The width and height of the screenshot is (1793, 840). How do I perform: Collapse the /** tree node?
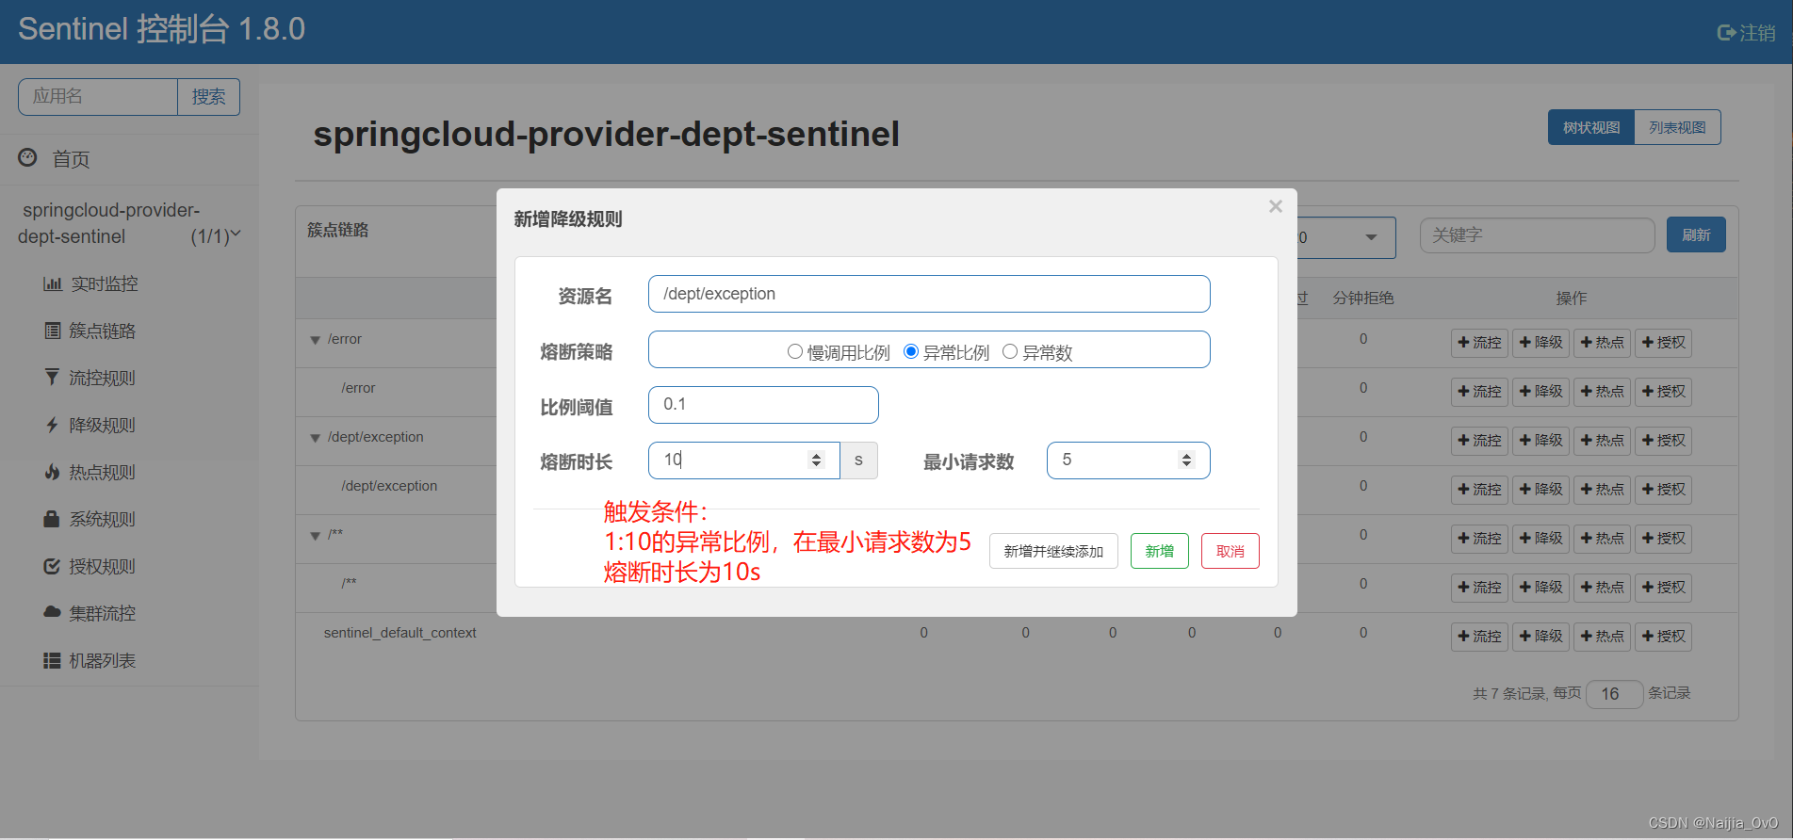pyautogui.click(x=315, y=536)
